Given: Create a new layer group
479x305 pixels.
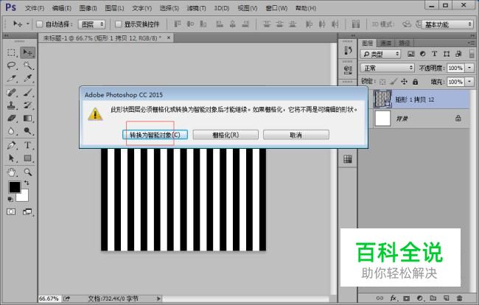Looking at the screenshot, I should tap(433, 298).
